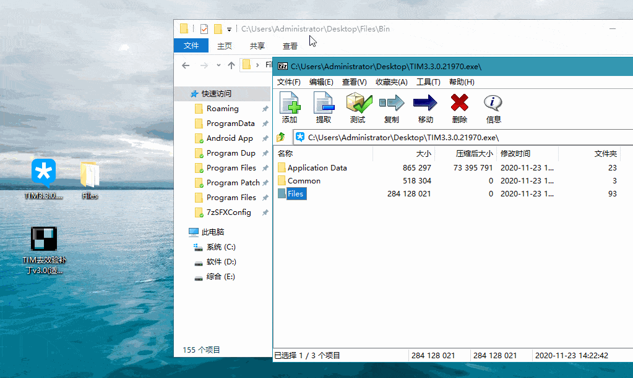The image size is (633, 378).
Task: Select 快速访问 in the navigation pane
Action: tap(217, 94)
